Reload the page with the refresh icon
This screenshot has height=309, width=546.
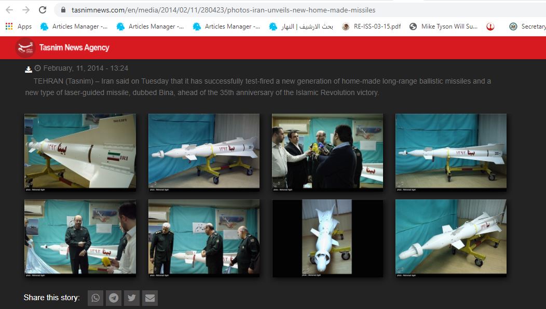[43, 10]
